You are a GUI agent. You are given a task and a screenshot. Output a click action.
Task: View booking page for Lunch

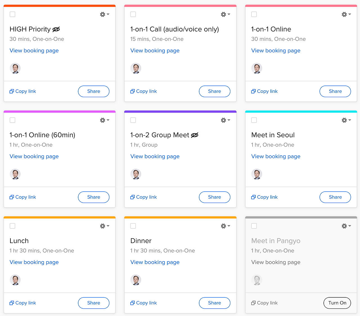pyautogui.click(x=34, y=262)
